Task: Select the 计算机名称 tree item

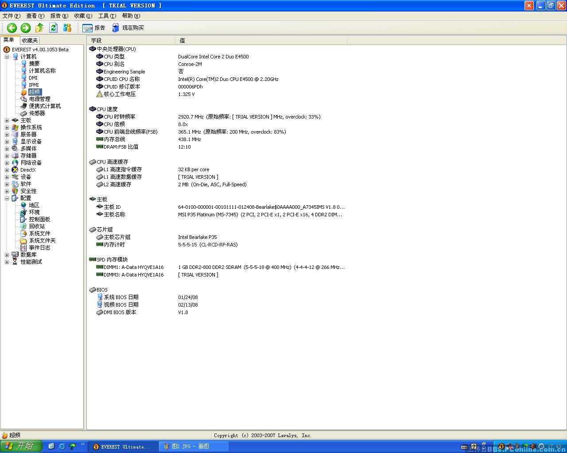Action: coord(42,71)
